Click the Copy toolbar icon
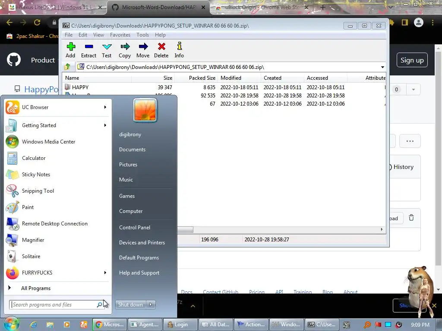Image resolution: width=442 pixels, height=331 pixels. click(x=125, y=50)
